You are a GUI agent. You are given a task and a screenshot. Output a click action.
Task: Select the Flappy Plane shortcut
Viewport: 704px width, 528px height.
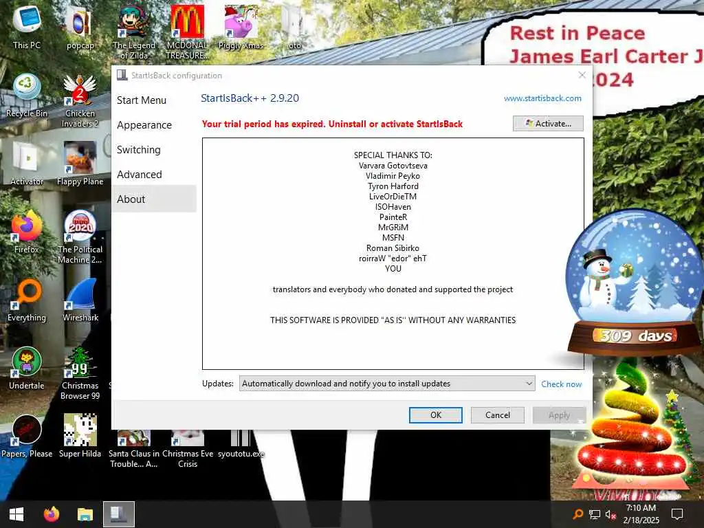pyautogui.click(x=80, y=164)
